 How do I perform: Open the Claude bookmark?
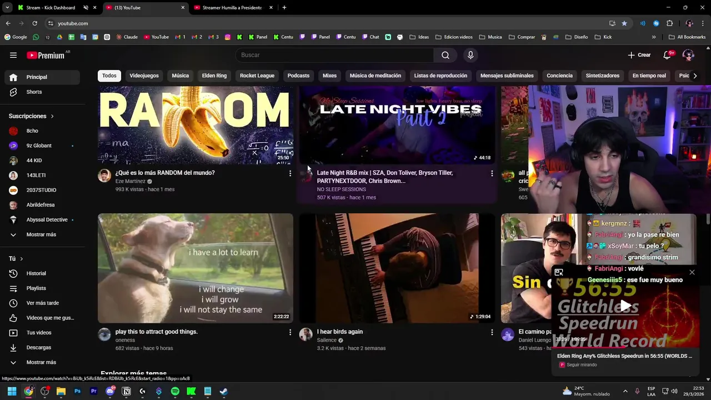click(127, 37)
